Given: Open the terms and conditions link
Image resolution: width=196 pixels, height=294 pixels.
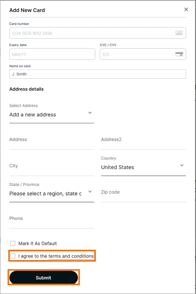Looking at the screenshot, I should click(x=71, y=256).
